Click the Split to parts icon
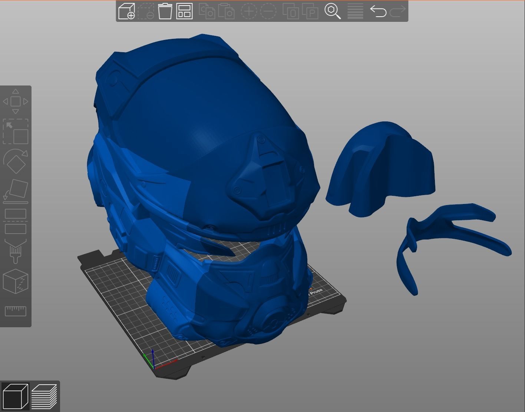The image size is (525, 412). [310, 11]
